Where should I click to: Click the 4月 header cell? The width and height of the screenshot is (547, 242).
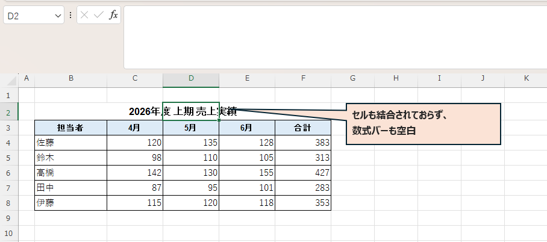(135, 128)
